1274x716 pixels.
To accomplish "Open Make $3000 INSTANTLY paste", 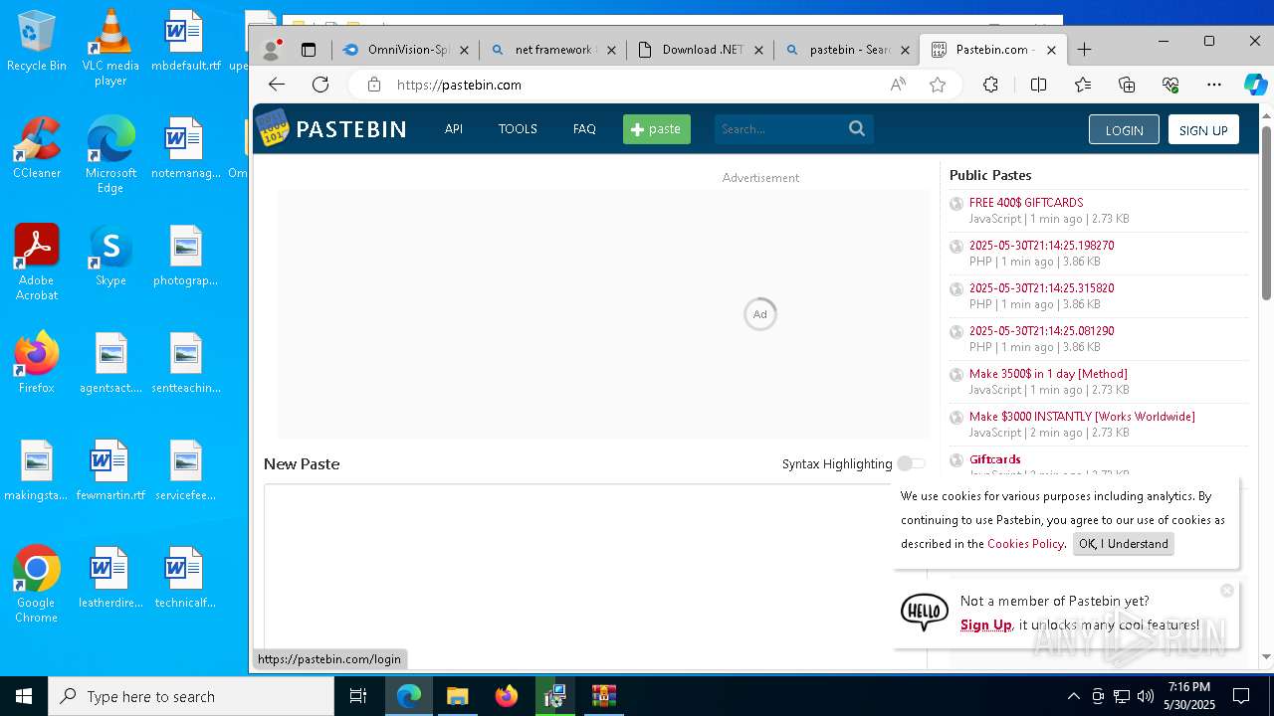I will [x=1082, y=416].
